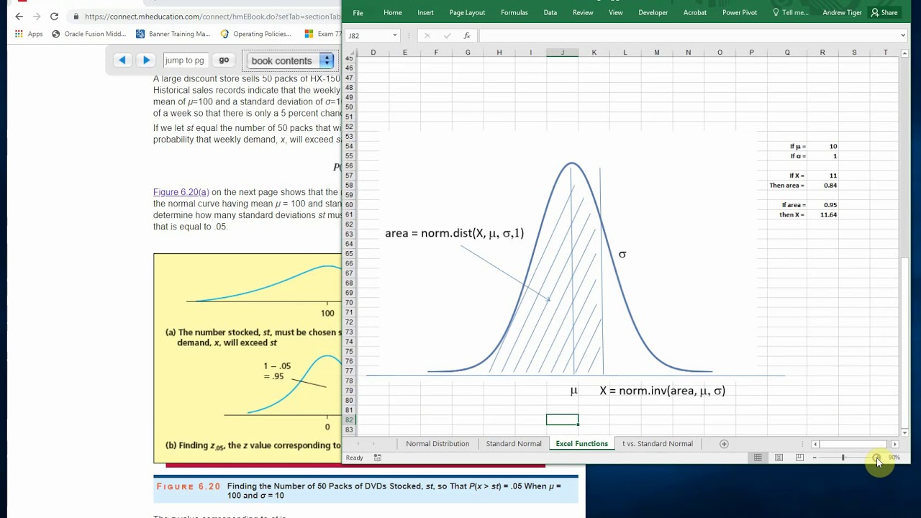
Task: Switch to Page Layout view
Action: tap(779, 458)
